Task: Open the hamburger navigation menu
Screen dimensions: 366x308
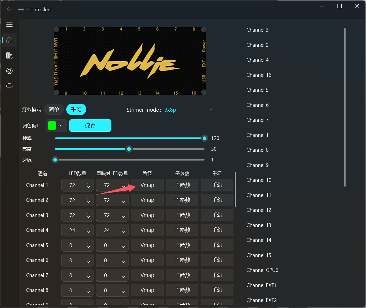Action: [x=10, y=25]
